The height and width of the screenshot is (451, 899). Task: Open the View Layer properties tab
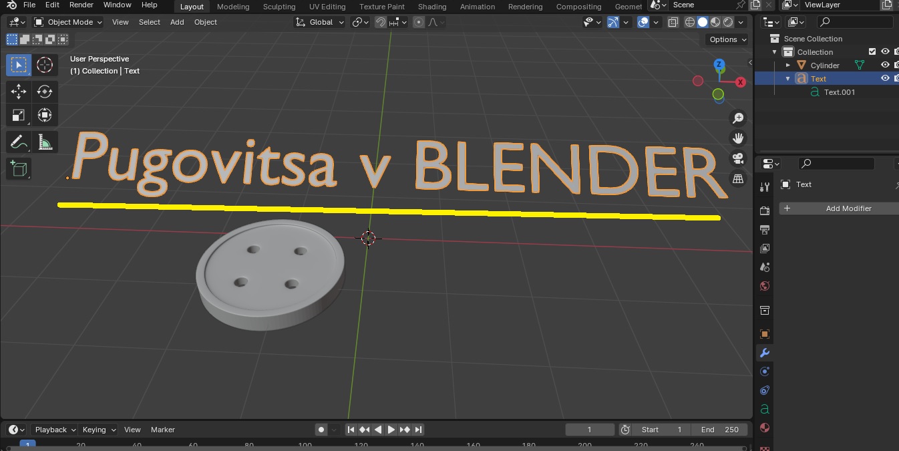(x=765, y=249)
